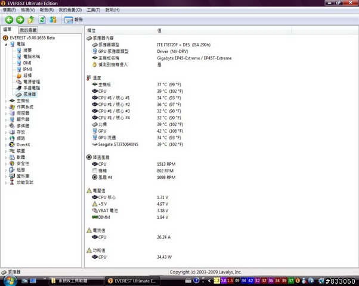Click the green Back arrow toolbar icon

click(x=9, y=20)
